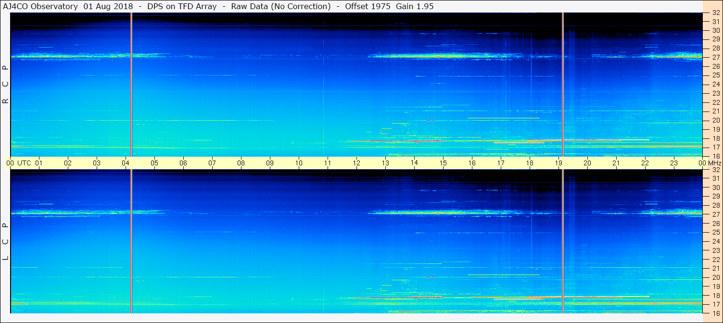Click the LCP channel label
This screenshot has height=323, width=723.
6,241
